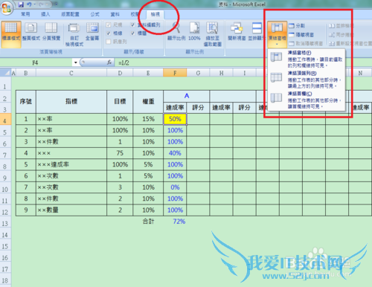This screenshot has height=287, width=372.
Task: Click the formula bar showing =1/2
Action: pyautogui.click(x=243, y=62)
